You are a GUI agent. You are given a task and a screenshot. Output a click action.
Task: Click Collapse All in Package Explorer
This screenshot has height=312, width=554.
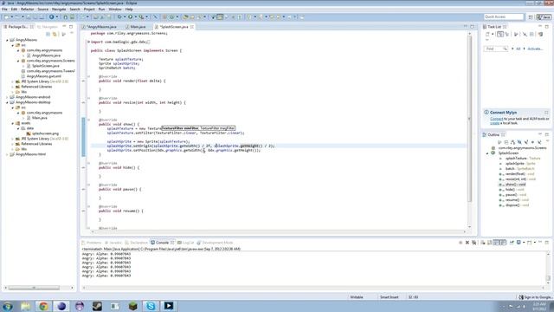tap(48, 35)
